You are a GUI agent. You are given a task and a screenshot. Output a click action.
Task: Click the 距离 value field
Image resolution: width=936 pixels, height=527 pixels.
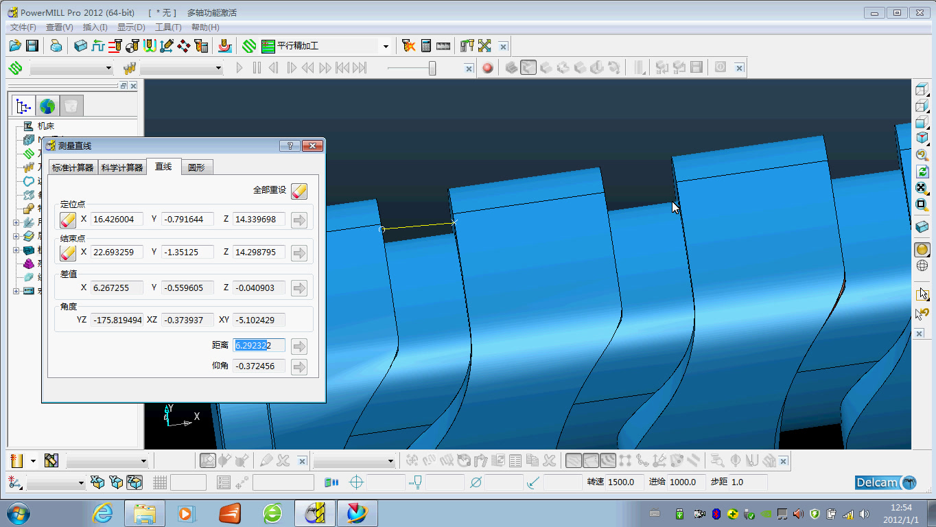point(259,346)
